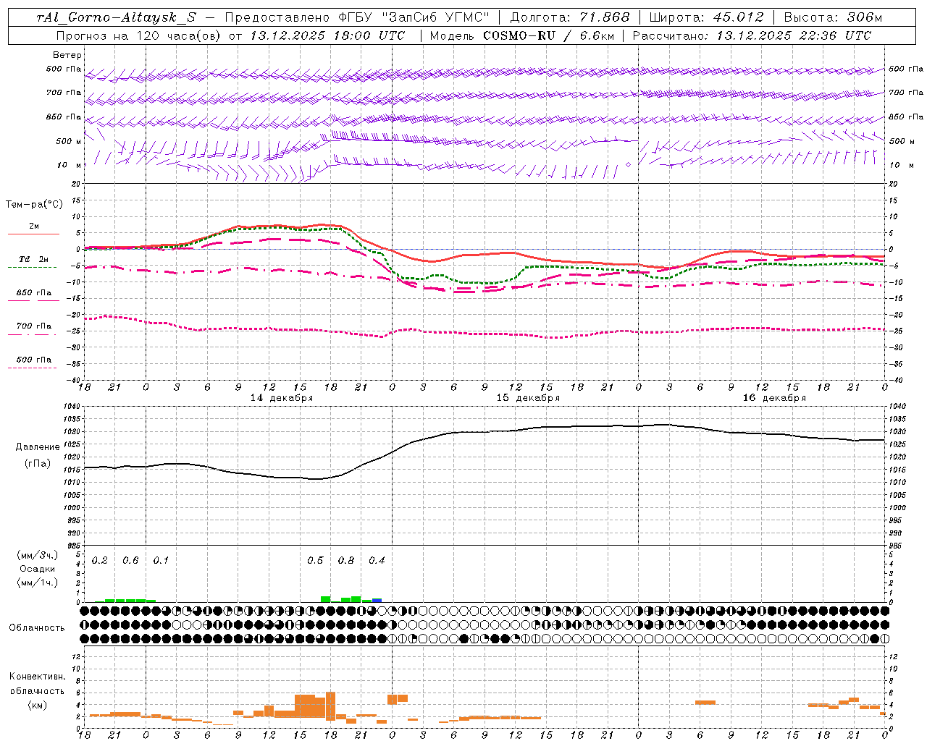Select the provider text ФГБУ "ЗапСиб УГМС"
The width and height of the screenshot is (927, 741).
point(414,17)
